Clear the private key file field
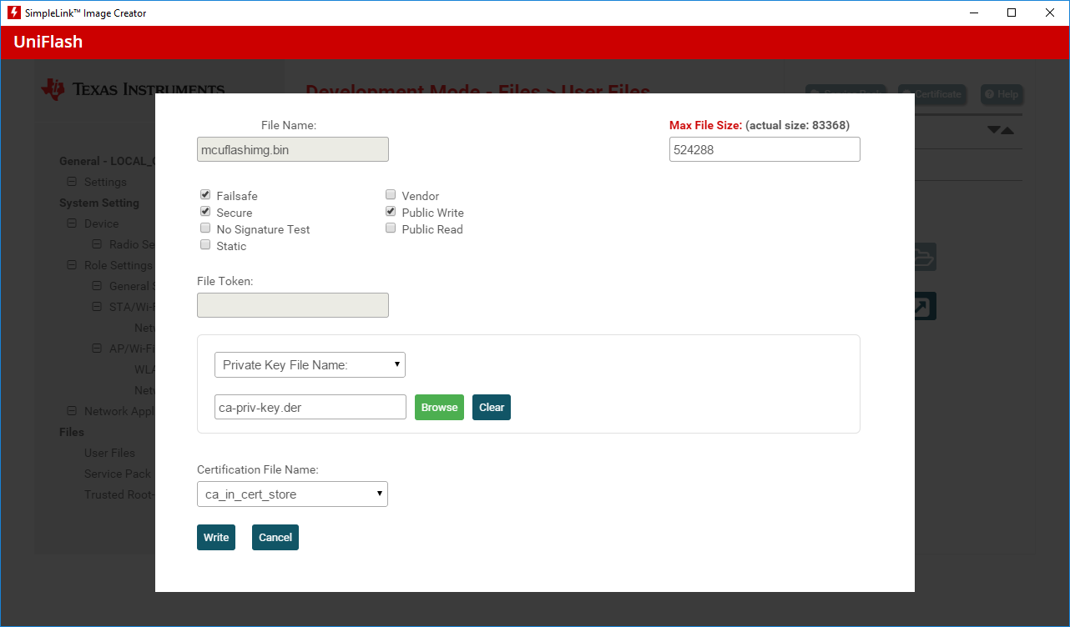 (492, 407)
